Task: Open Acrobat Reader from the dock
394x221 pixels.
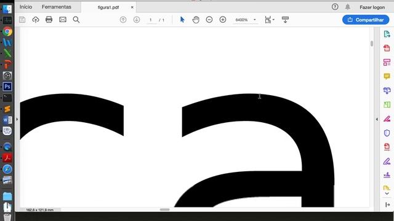Action: (7, 158)
